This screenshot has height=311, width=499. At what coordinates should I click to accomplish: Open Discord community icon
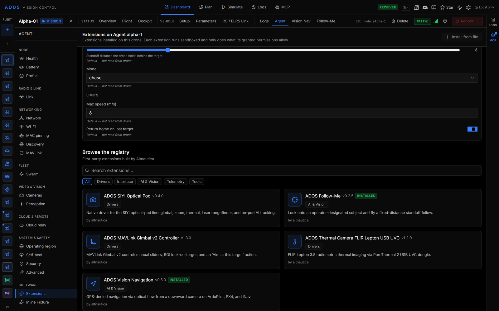click(425, 7)
